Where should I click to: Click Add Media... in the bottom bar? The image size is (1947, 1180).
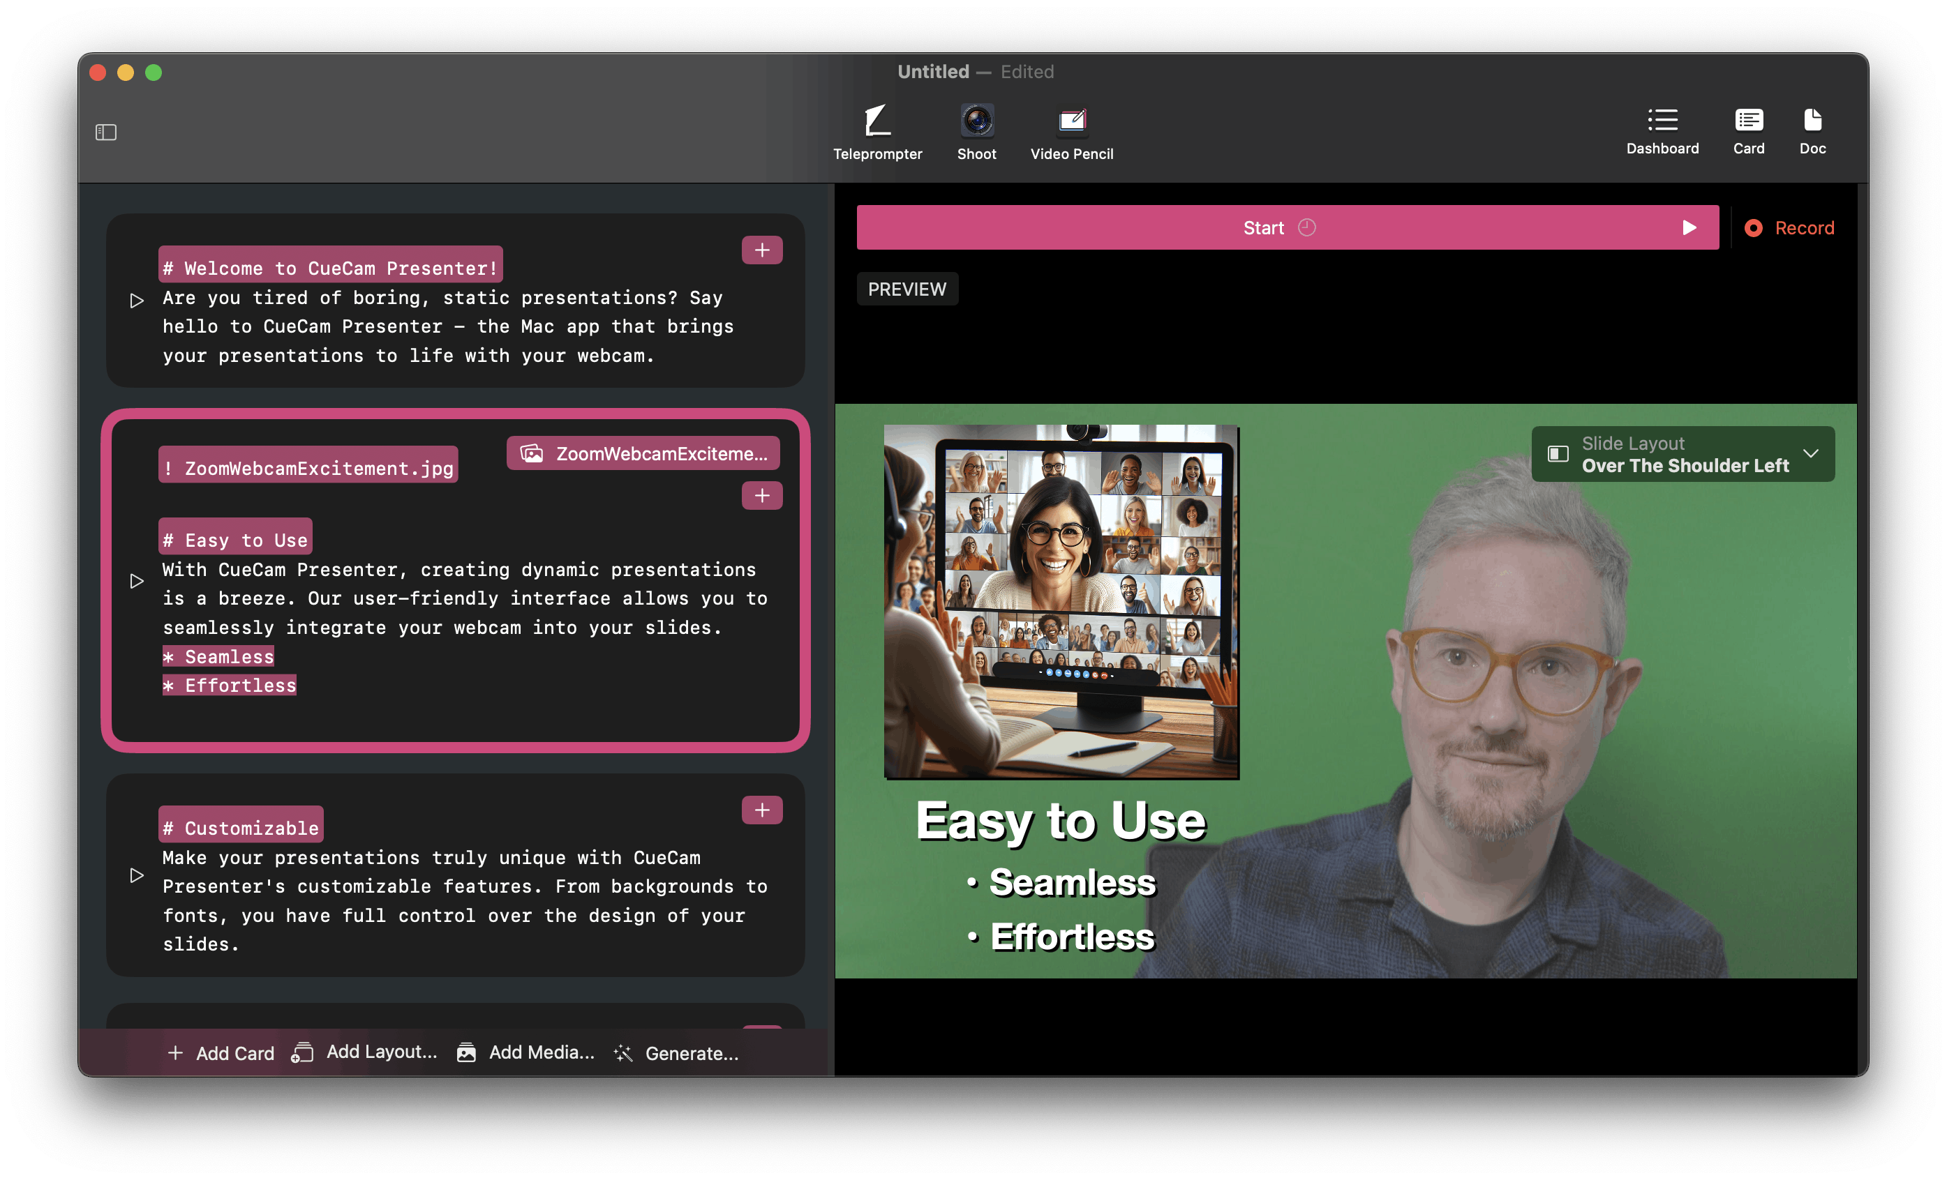(x=525, y=1053)
